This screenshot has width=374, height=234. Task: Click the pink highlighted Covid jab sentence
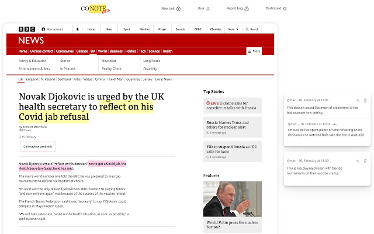tap(72, 166)
